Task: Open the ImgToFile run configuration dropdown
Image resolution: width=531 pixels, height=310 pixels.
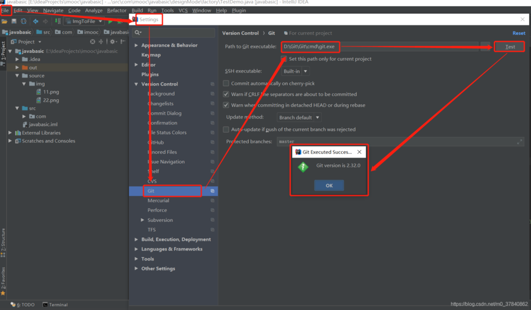Action: pyautogui.click(x=84, y=21)
